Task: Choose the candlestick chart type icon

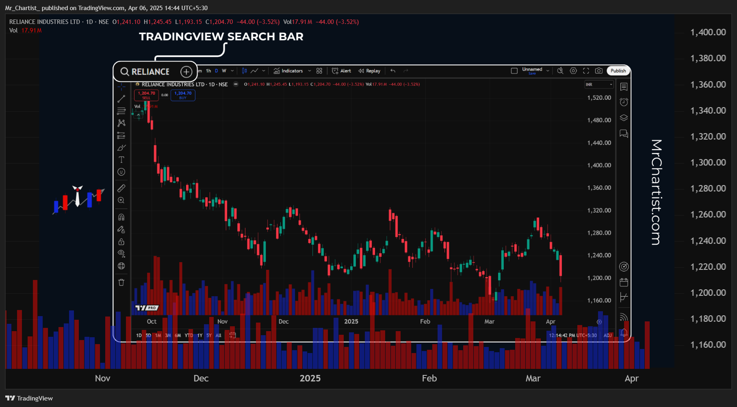Action: [x=245, y=71]
